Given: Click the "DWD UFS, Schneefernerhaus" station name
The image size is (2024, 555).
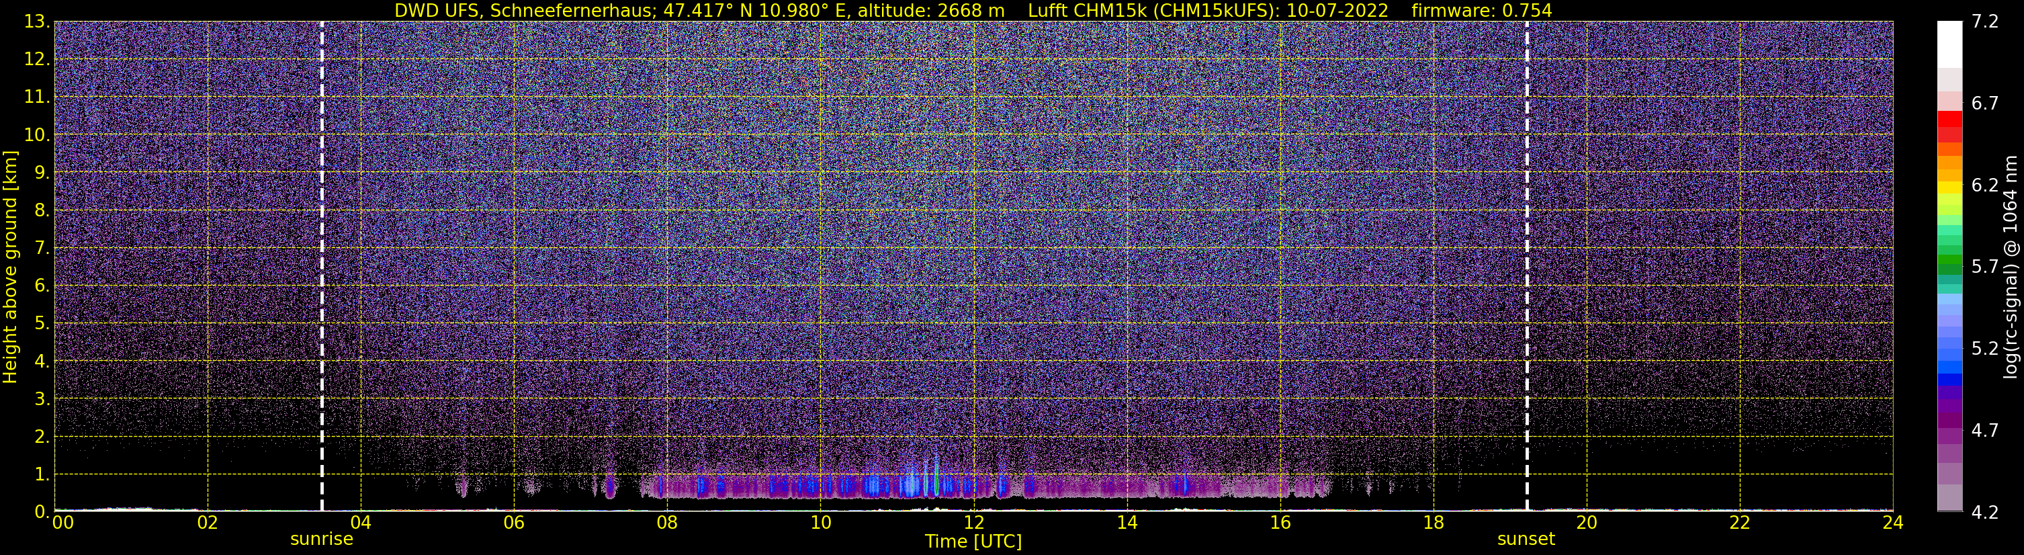Looking at the screenshot, I should tap(523, 10).
